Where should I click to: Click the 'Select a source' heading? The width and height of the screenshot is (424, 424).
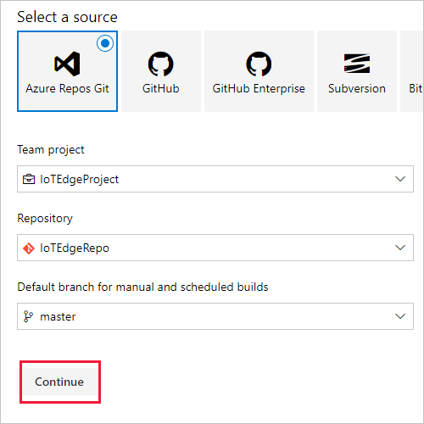[x=67, y=17]
